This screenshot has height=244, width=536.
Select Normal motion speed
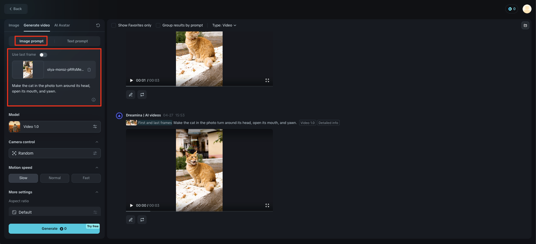click(55, 178)
